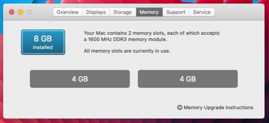Viewport: 269px width, 123px height.
Task: Click "All memory slots are currently in use" text
Action: pos(127,51)
